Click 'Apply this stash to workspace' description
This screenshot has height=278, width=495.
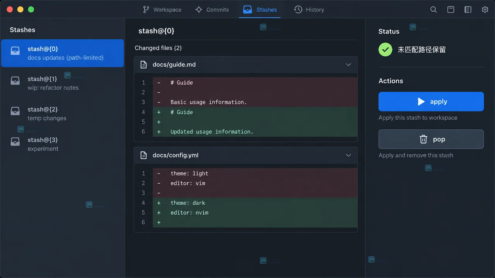[x=418, y=118]
